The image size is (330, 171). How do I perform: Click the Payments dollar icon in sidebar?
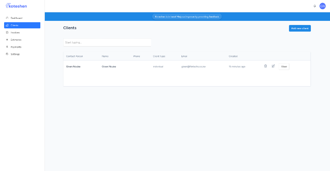[7, 47]
